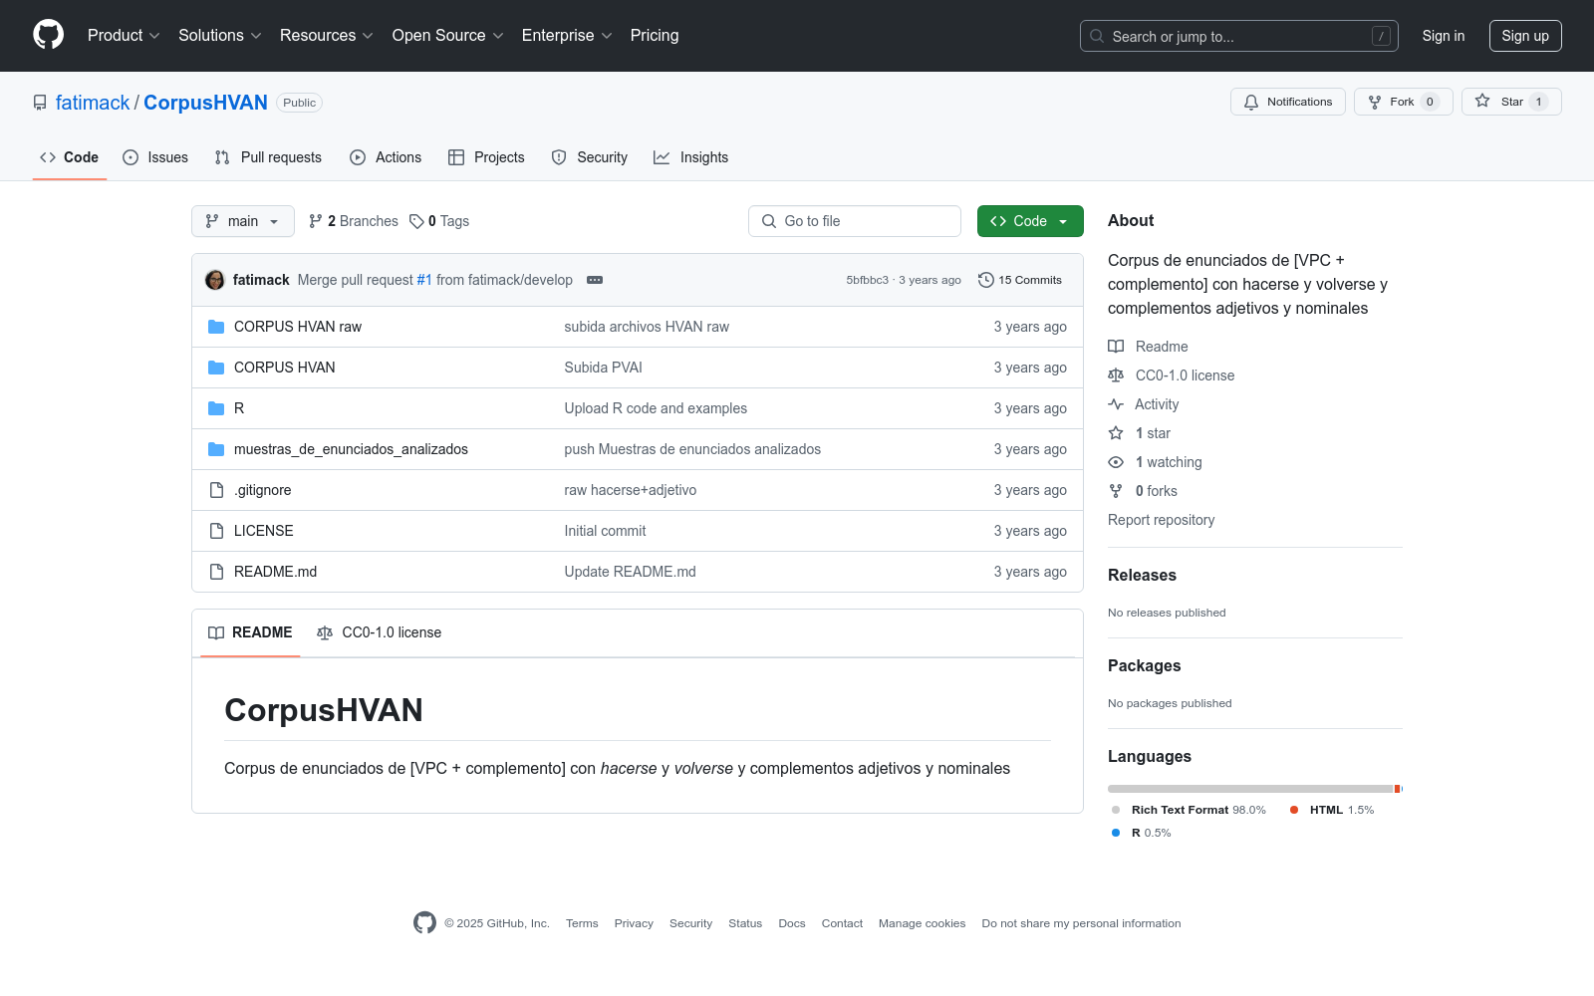Click the .gitignore file icon
1594x996 pixels.
click(x=216, y=490)
